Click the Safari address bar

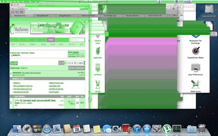coord(52,8)
